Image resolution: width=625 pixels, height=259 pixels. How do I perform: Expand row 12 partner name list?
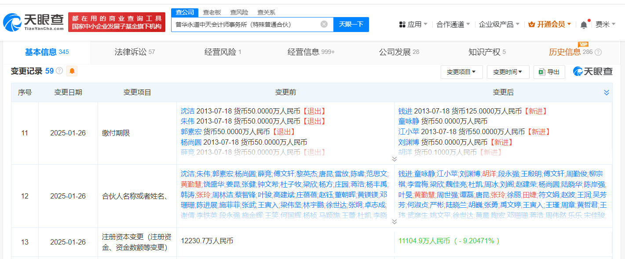pyautogui.click(x=394, y=222)
